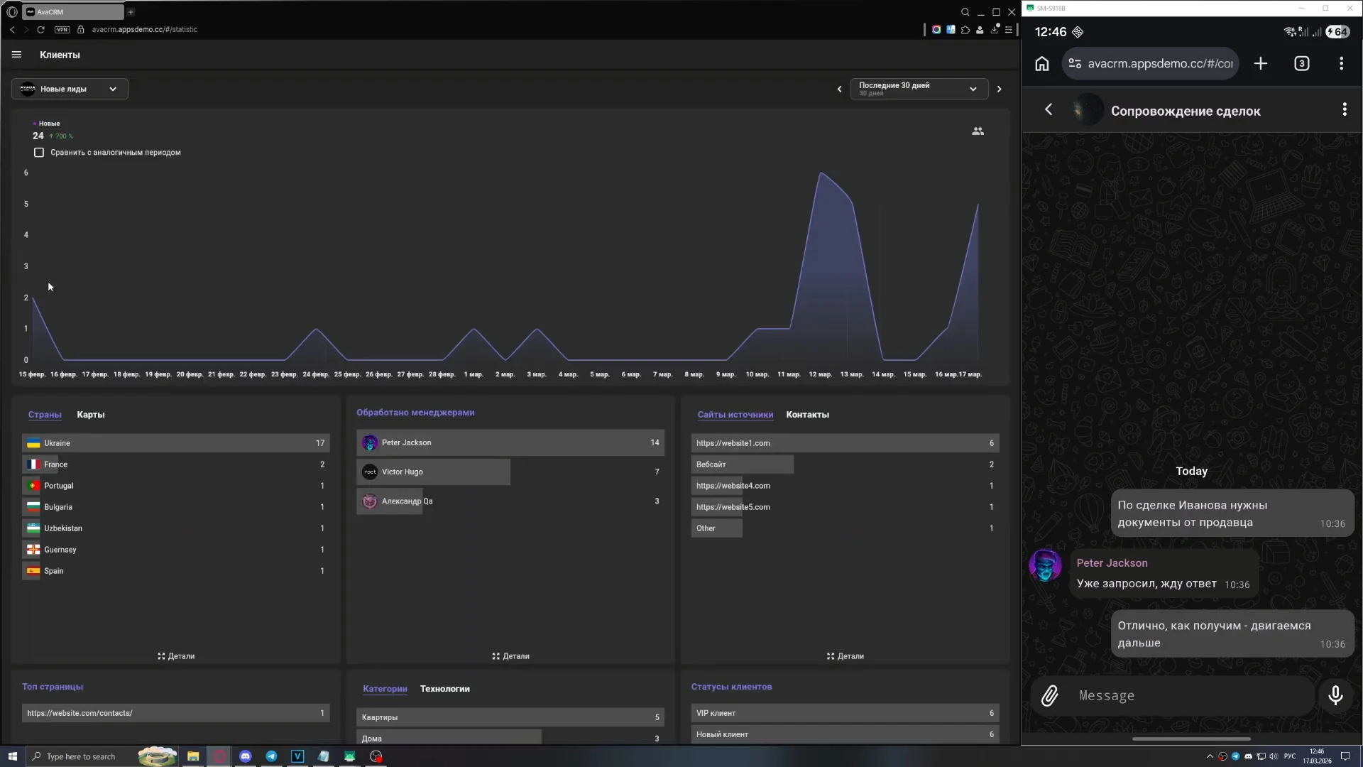The width and height of the screenshot is (1363, 767).
Task: Tap the microphone voice message icon
Action: 1335,695
